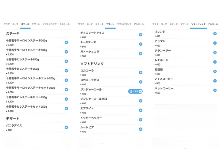Tap the plus beside 十勝若牛ヒレステーキ150g
The height and width of the screenshot is (149, 223).
tap(66, 61)
